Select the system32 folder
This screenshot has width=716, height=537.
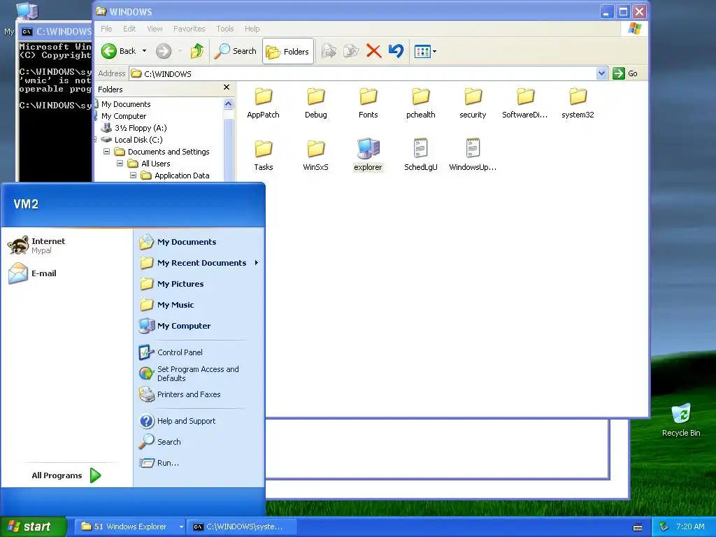click(x=578, y=103)
